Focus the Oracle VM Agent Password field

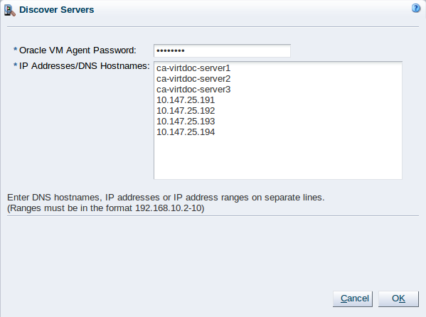coord(222,50)
